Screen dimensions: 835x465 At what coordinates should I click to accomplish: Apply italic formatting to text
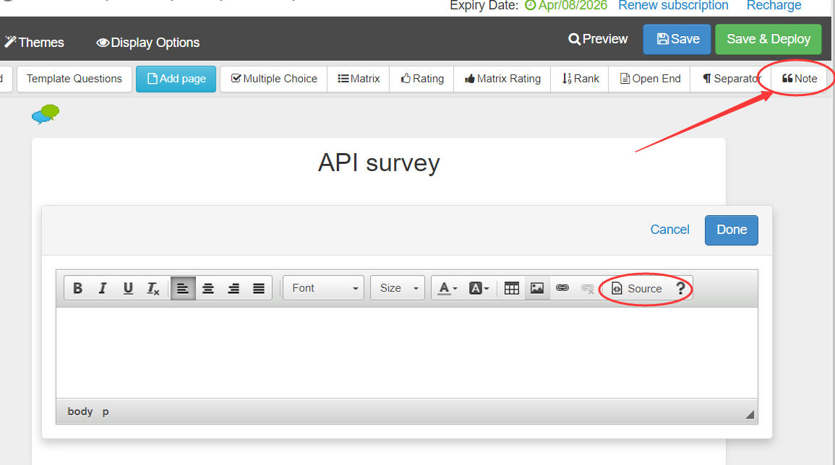103,288
